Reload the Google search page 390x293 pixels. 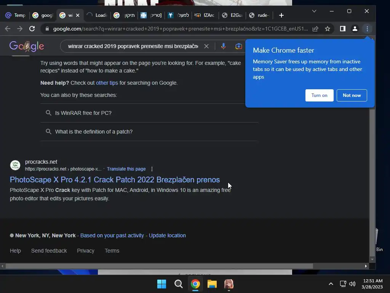(32, 29)
